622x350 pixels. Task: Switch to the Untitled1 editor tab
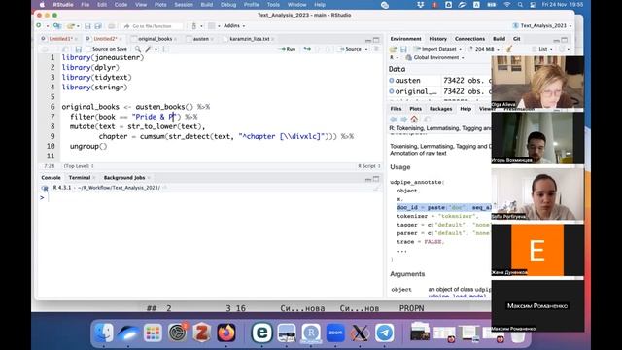[x=60, y=39]
